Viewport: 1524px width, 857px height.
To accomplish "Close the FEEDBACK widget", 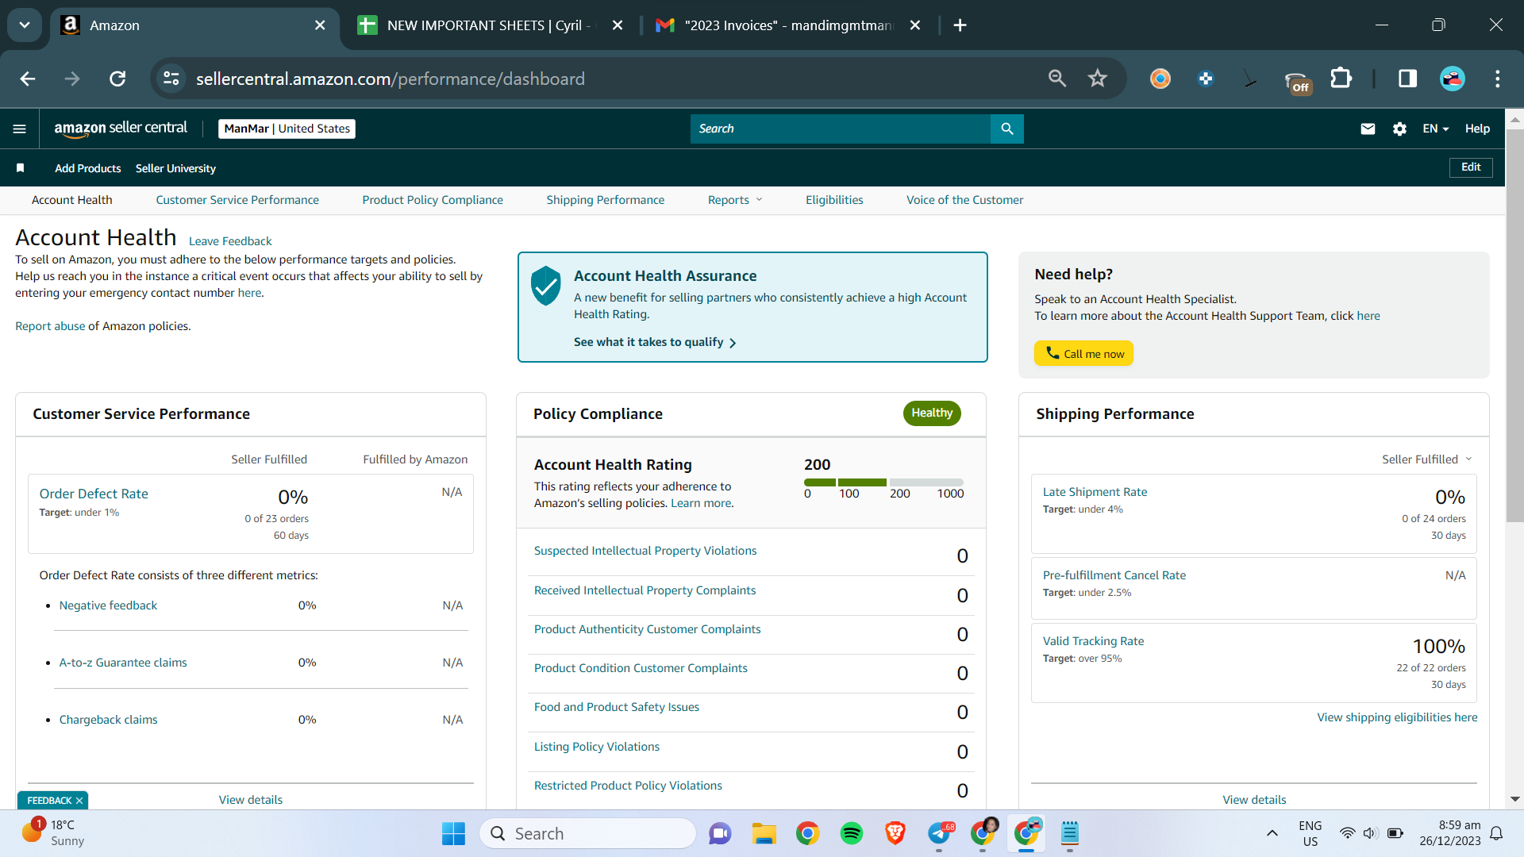I will coord(79,801).
